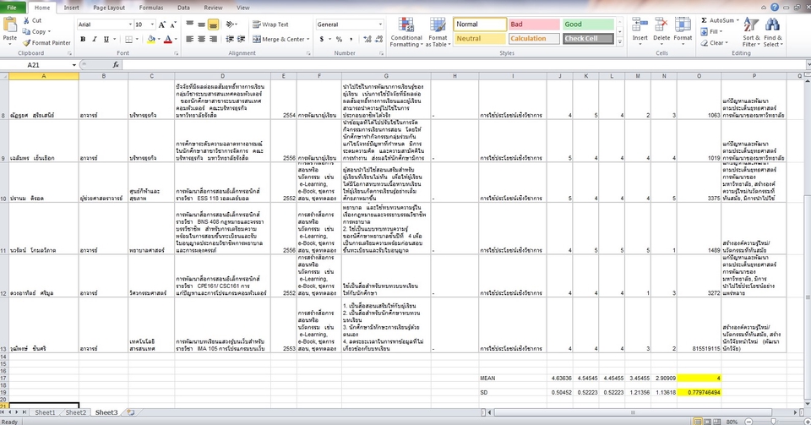Open Sort & Filter menu
Screen dimensions: 811x425
coord(751,32)
